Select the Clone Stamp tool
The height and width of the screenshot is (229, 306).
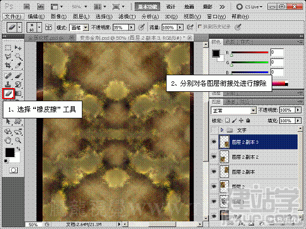point(8,84)
